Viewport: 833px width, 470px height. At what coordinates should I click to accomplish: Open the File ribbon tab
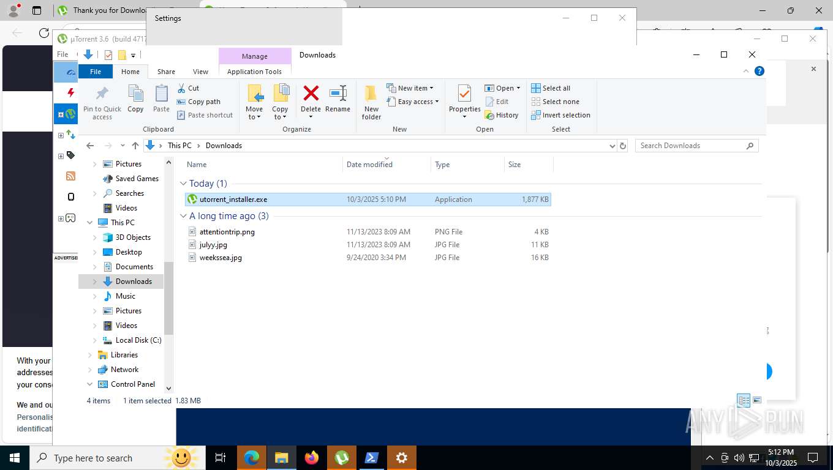pyautogui.click(x=96, y=72)
